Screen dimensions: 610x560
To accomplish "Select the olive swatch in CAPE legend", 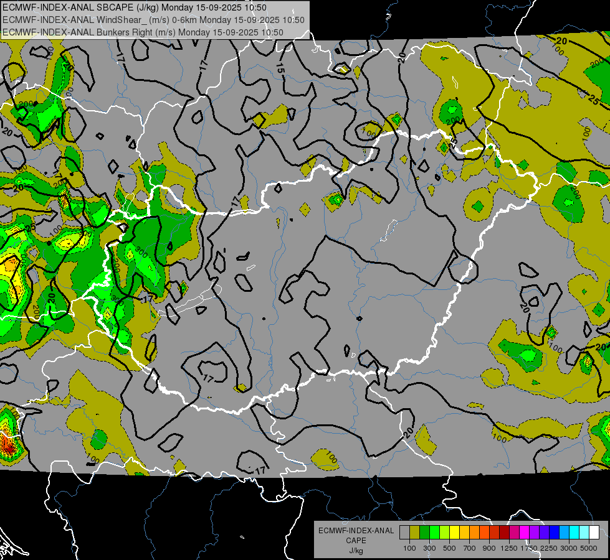I will point(415,533).
